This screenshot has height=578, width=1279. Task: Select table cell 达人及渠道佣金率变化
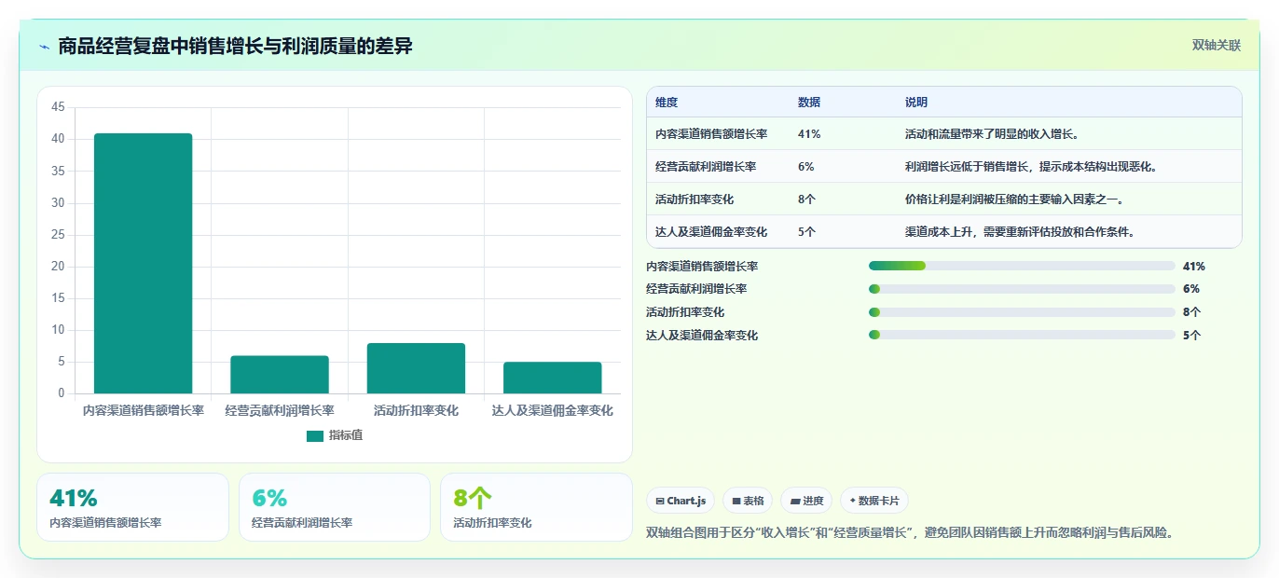tap(711, 232)
